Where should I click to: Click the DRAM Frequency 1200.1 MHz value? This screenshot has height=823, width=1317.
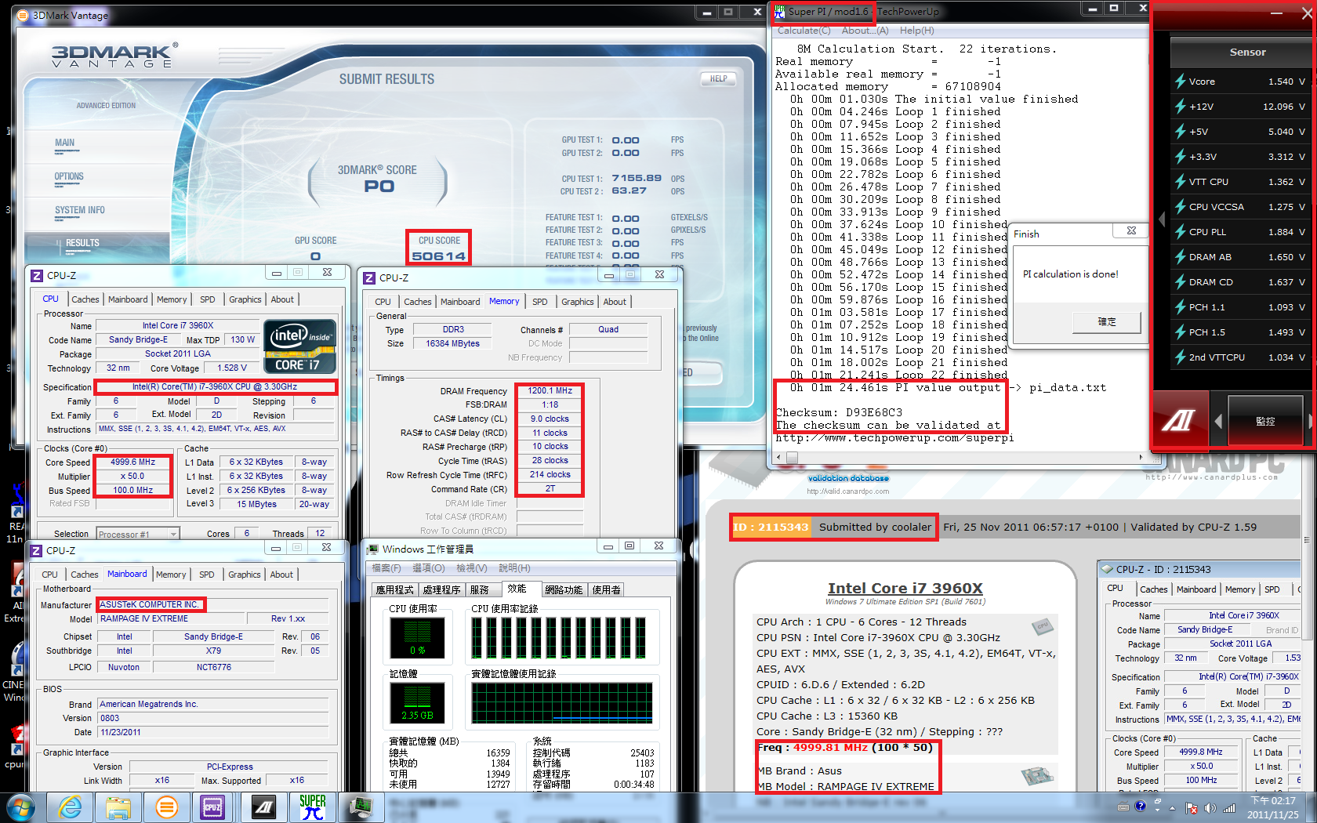(550, 390)
